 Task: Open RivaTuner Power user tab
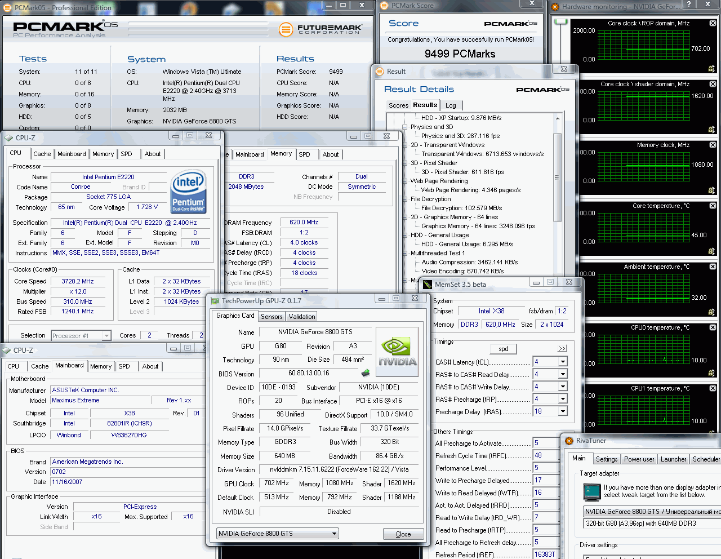(639, 459)
